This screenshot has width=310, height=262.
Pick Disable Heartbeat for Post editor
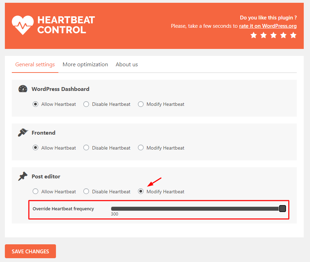(86, 192)
